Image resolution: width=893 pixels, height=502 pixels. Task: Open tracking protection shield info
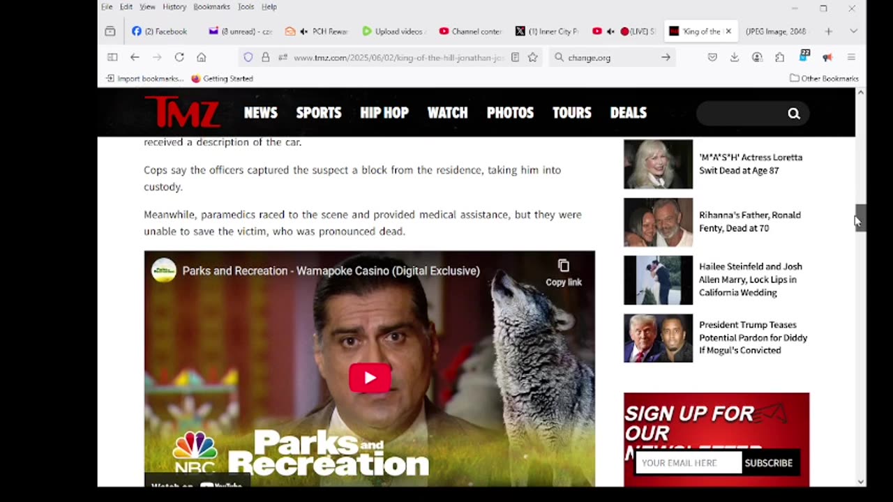[x=248, y=57]
